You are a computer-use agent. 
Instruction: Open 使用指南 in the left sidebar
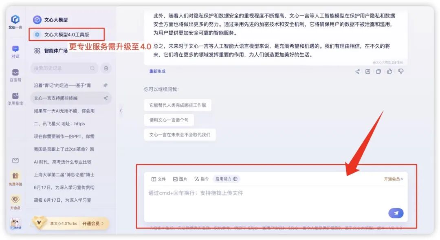click(x=15, y=98)
